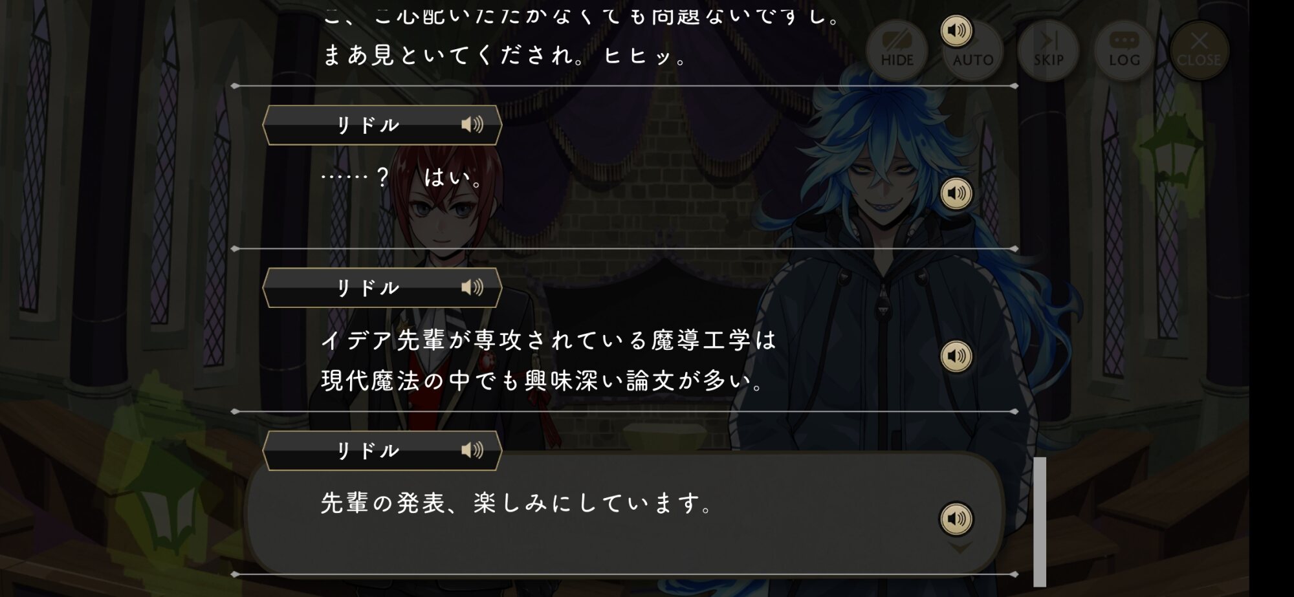Select the まあ見といてくだされ log entry
Image resolution: width=1294 pixels, height=597 pixels.
pyautogui.click(x=505, y=55)
